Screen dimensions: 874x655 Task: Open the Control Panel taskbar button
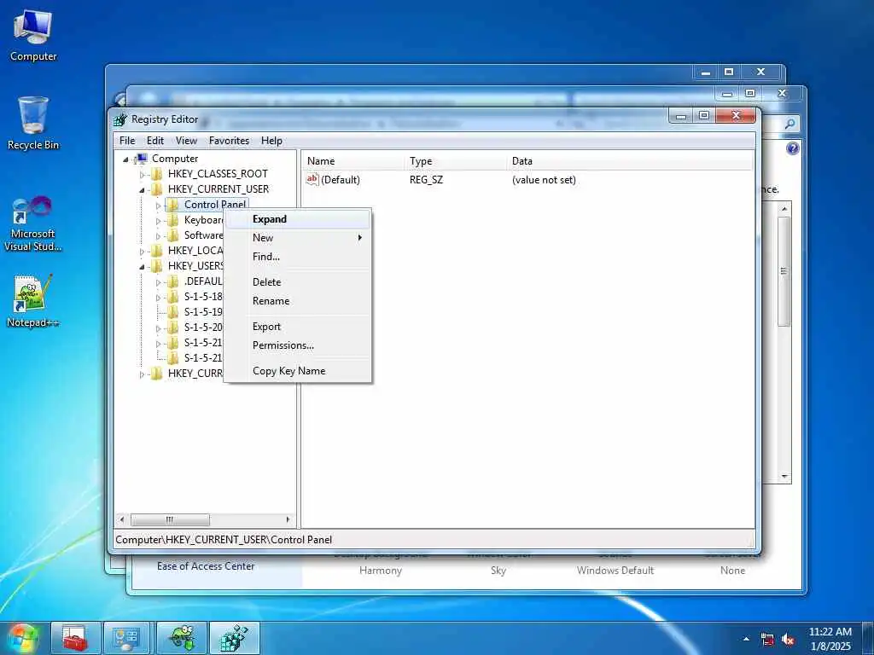point(127,638)
